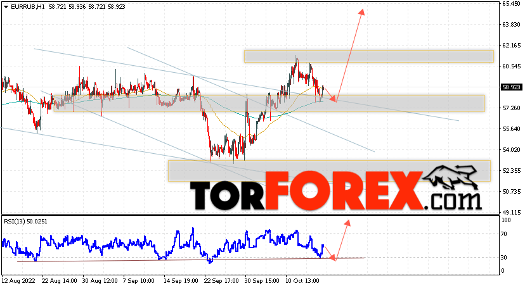Select the 30 Aug 12:00 time label
This screenshot has height=288, width=525.
coord(100,281)
